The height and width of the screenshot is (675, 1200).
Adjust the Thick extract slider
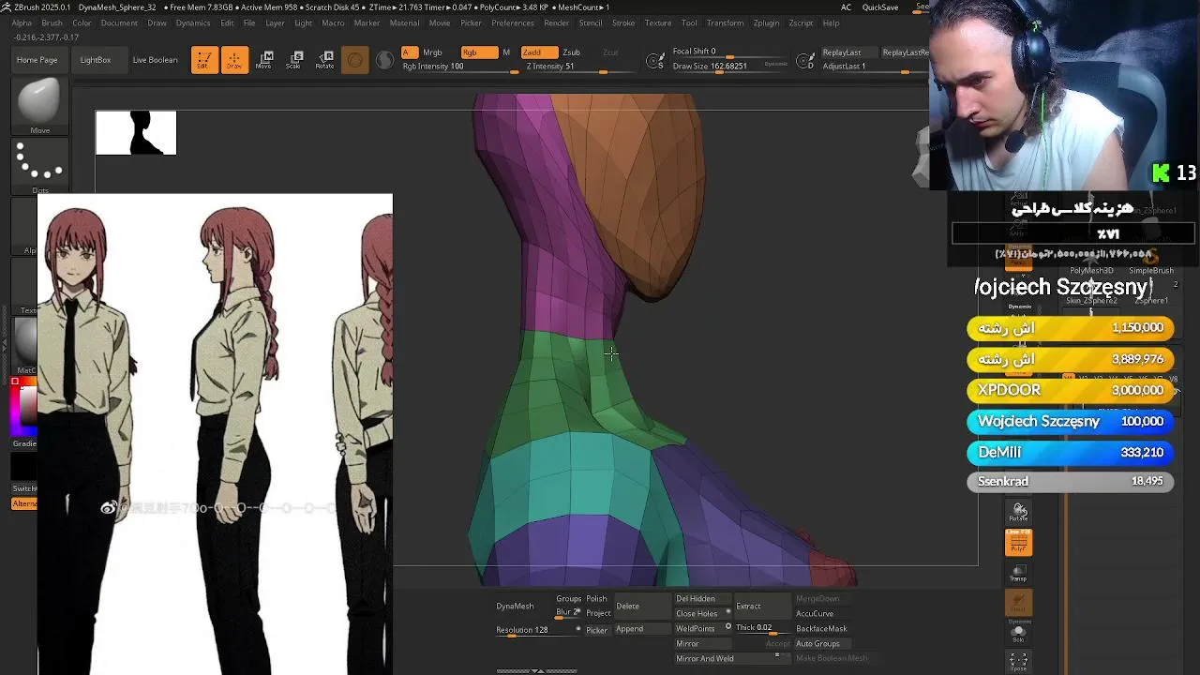pyautogui.click(x=760, y=628)
